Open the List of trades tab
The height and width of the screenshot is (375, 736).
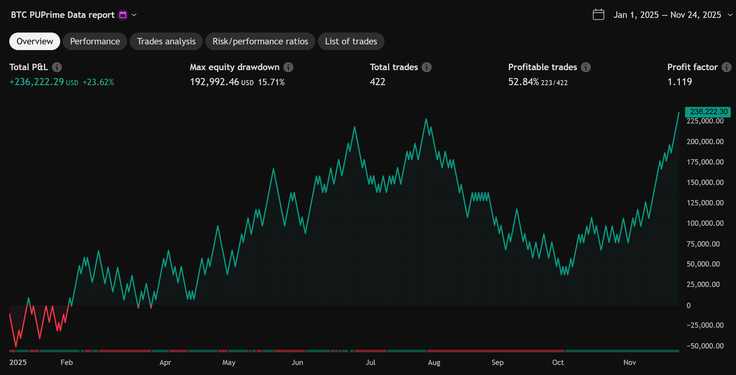(x=351, y=42)
